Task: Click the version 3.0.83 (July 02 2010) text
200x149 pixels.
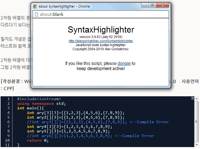Action: (x=101, y=37)
